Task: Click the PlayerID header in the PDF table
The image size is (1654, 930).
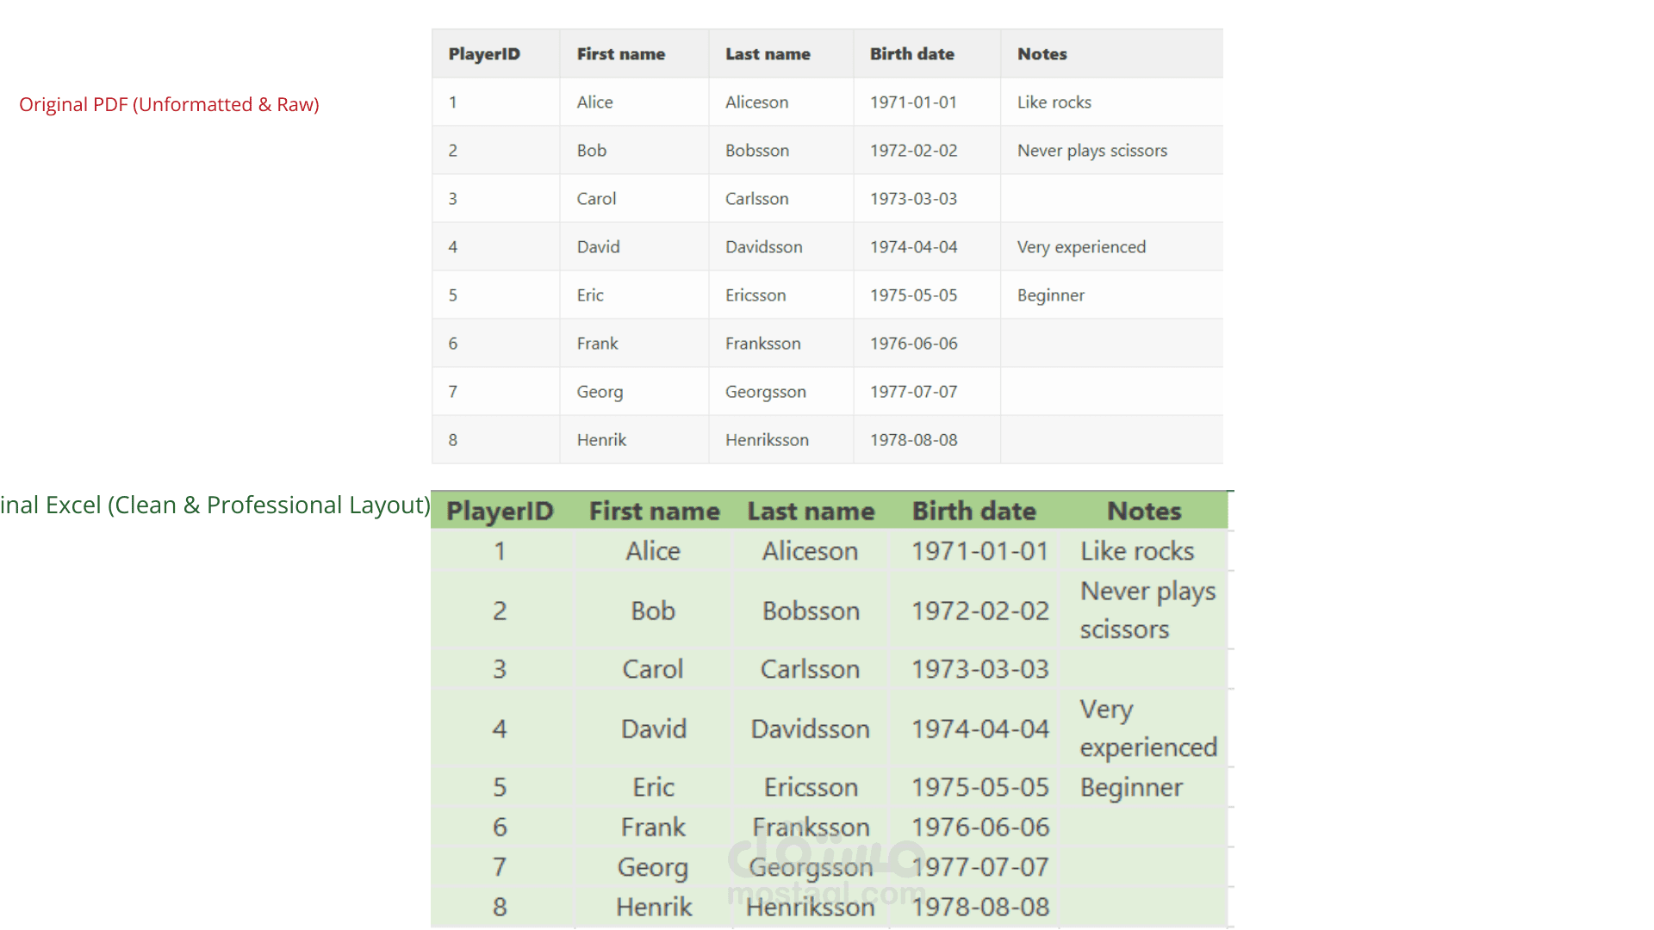Action: pos(484,54)
